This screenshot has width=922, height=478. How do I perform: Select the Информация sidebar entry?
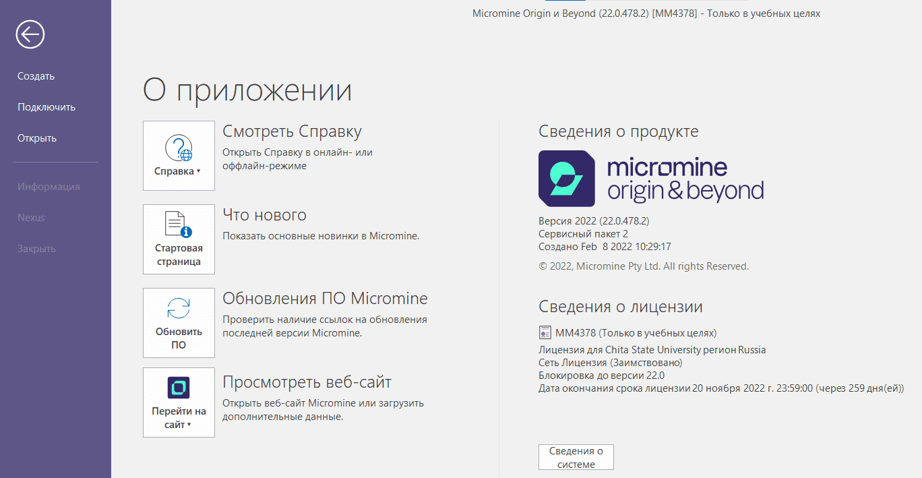click(49, 187)
